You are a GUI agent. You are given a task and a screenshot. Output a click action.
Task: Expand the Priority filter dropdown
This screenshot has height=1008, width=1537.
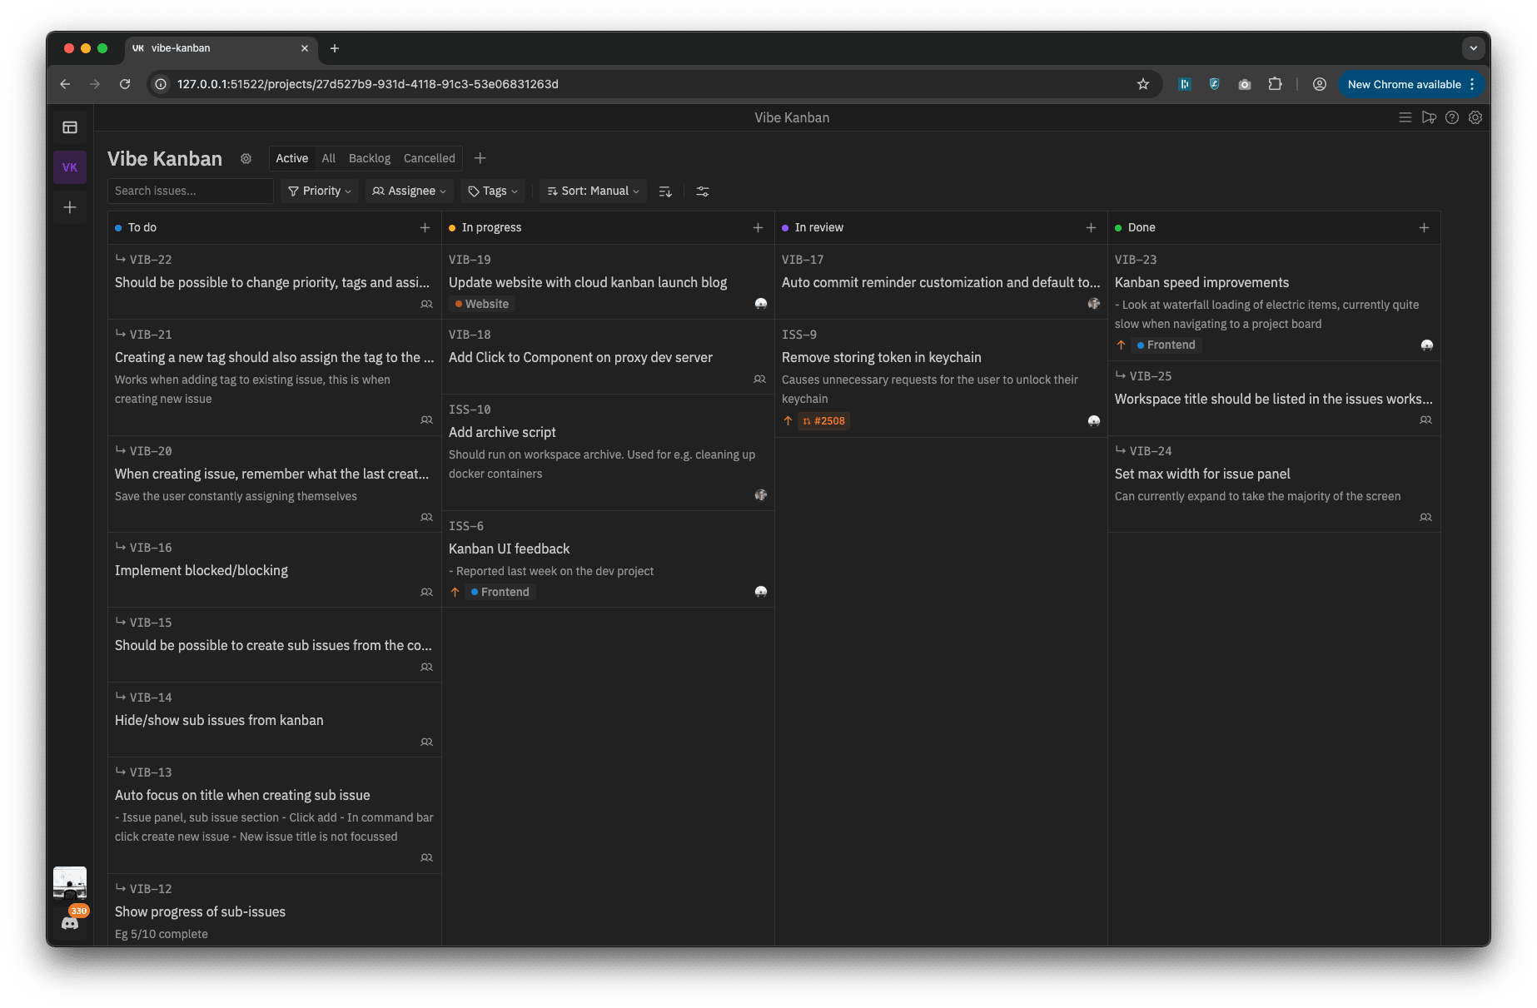point(320,191)
